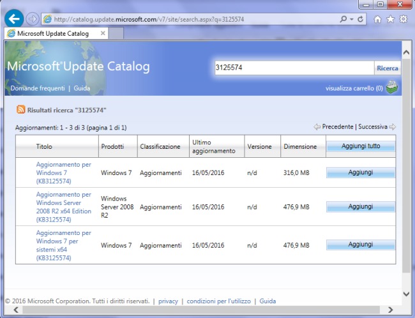Click the browser Forward arrow button
Viewport: 415px width, 318px height.
33,19
